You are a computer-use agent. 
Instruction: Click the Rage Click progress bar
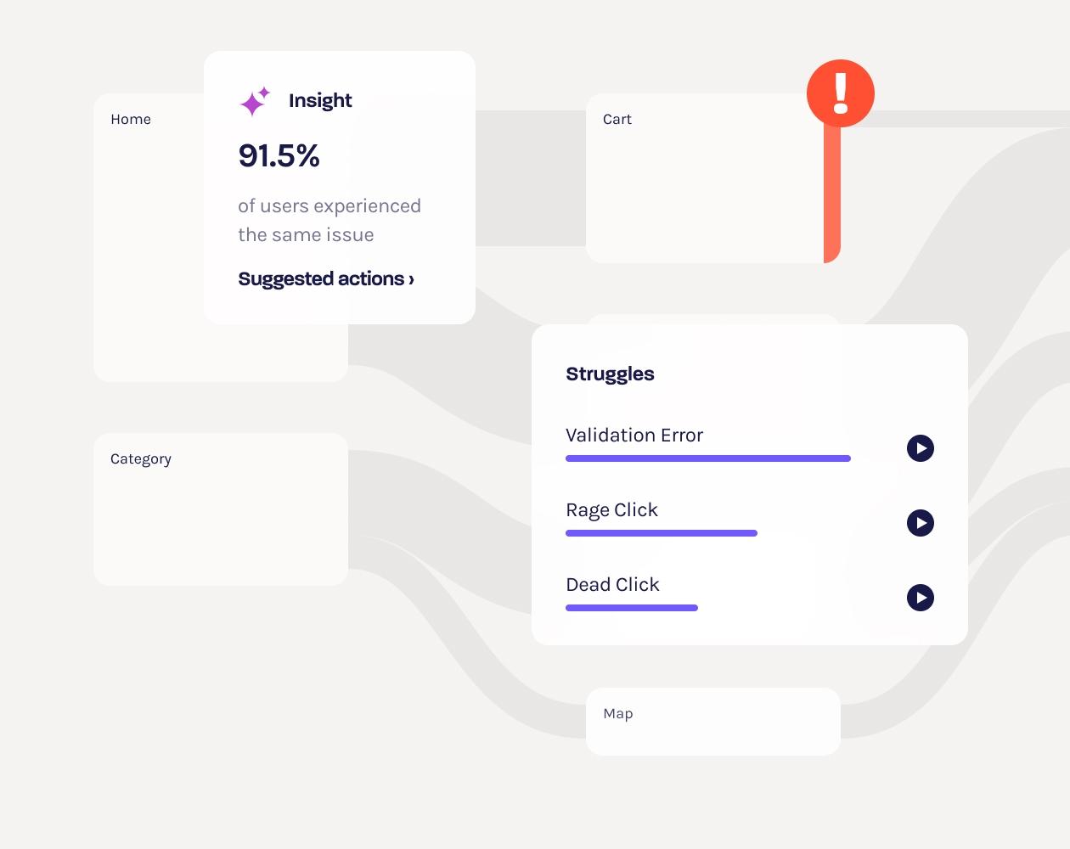661,533
